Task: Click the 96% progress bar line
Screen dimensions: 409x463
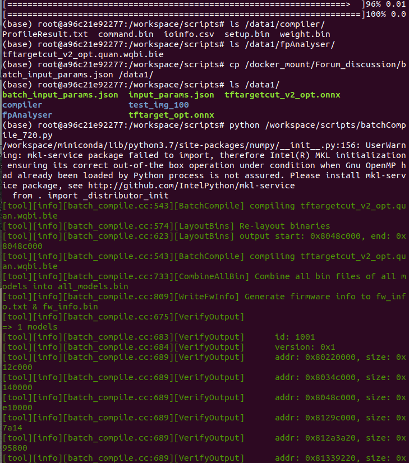Action: click(204, 4)
